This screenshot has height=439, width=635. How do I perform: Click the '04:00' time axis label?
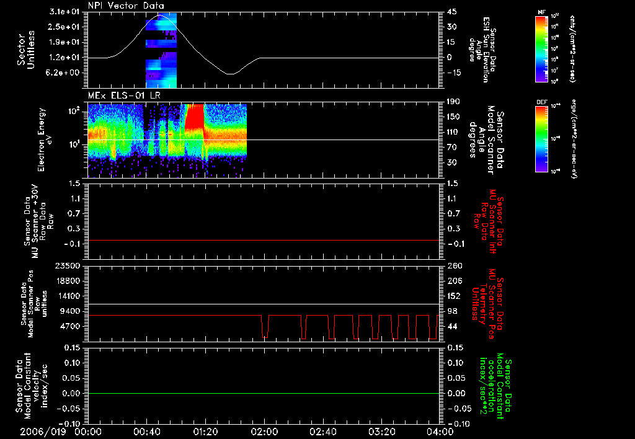pyautogui.click(x=440, y=432)
